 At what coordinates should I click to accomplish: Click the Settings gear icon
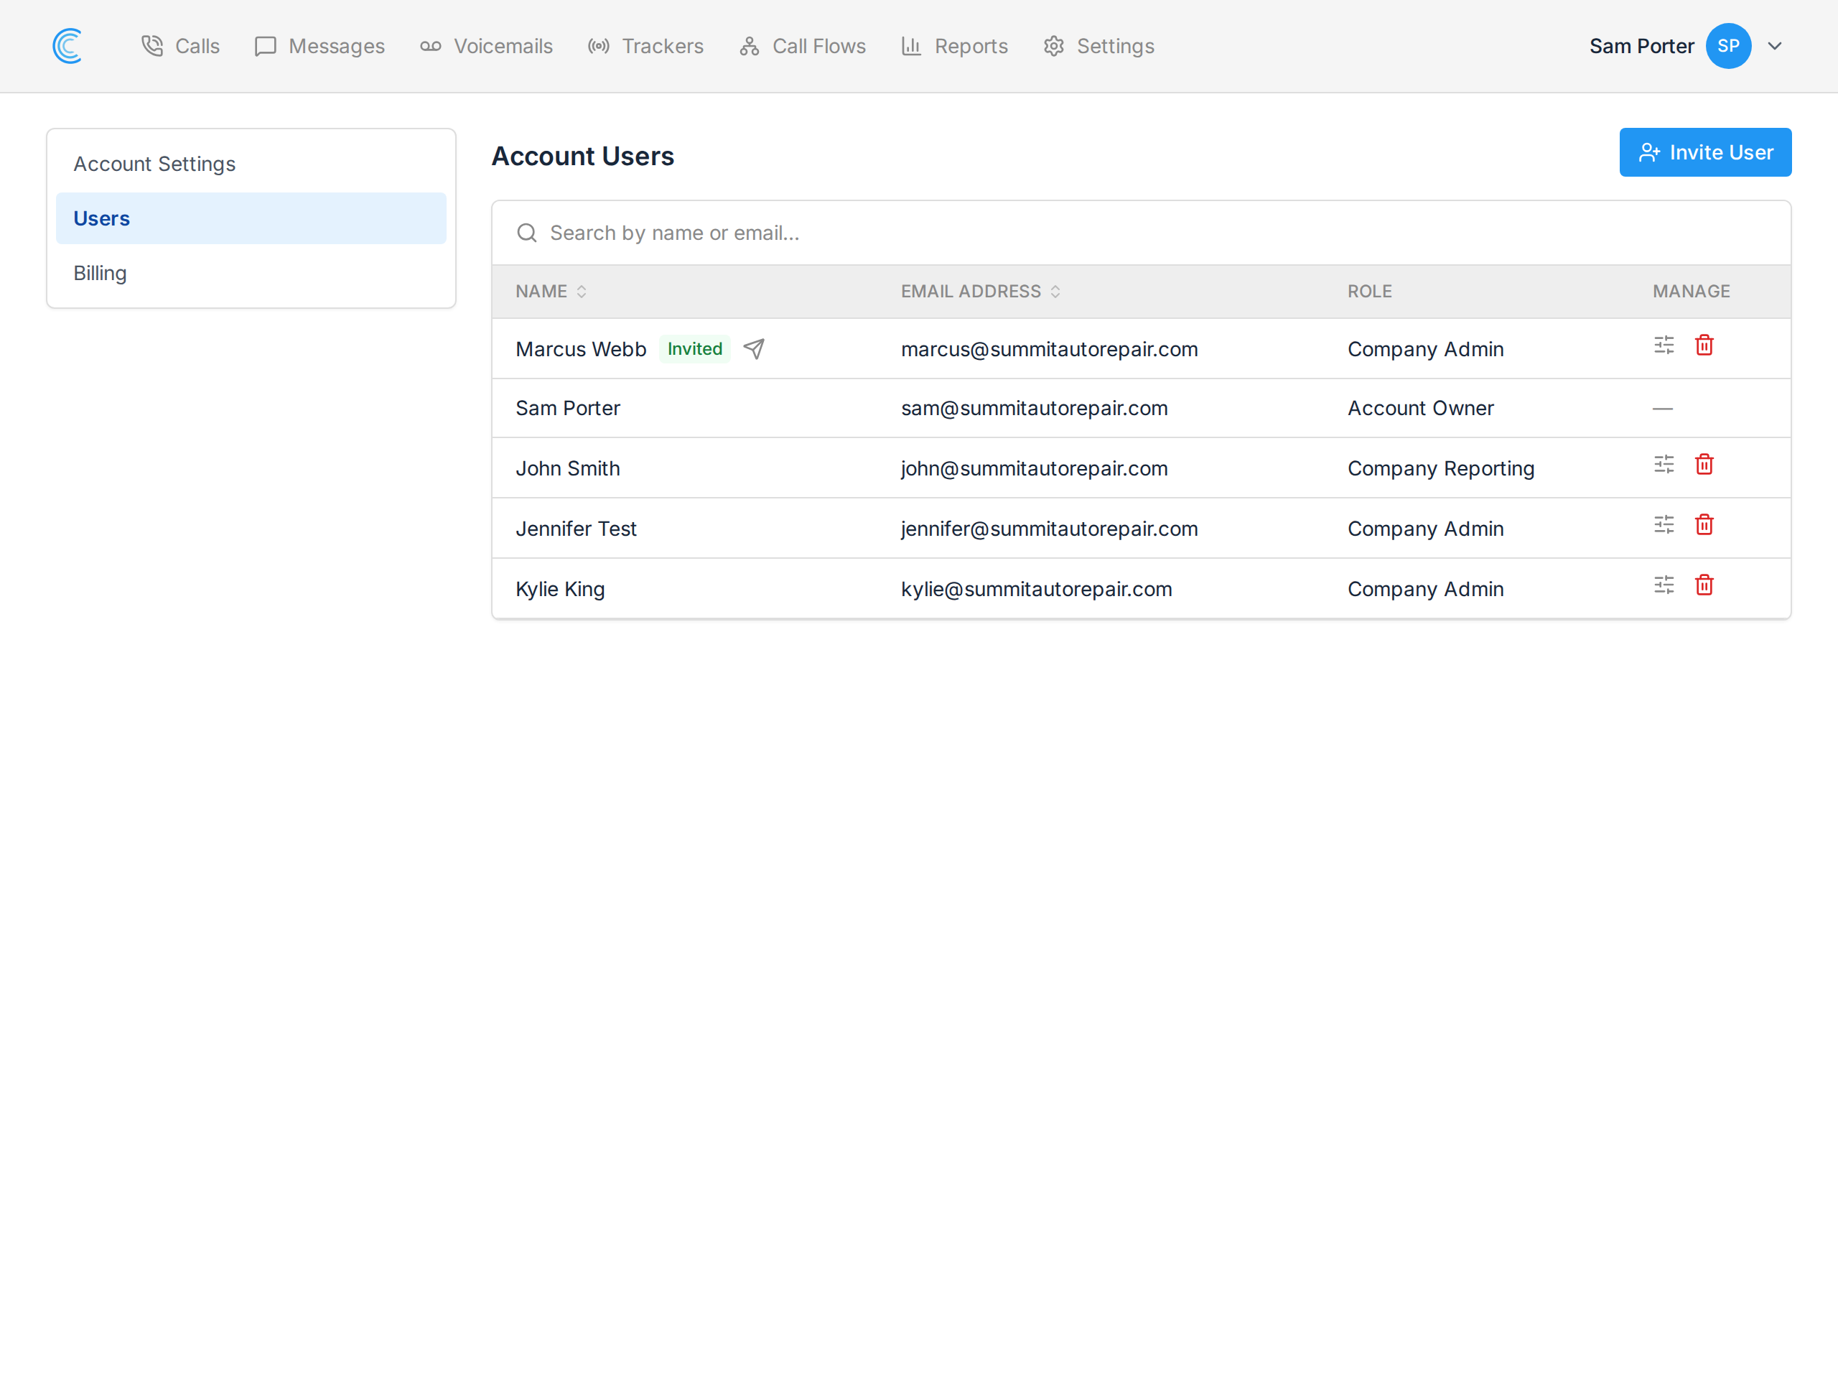coord(1053,47)
